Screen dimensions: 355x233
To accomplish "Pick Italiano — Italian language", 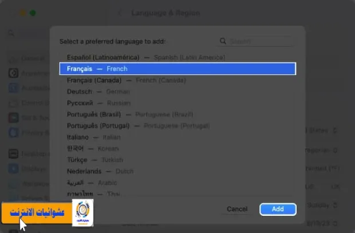I will [x=178, y=137].
